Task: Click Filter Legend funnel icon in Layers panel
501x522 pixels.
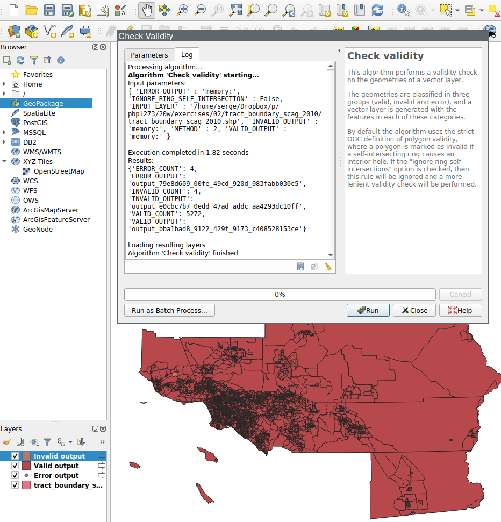Action: pos(47,442)
